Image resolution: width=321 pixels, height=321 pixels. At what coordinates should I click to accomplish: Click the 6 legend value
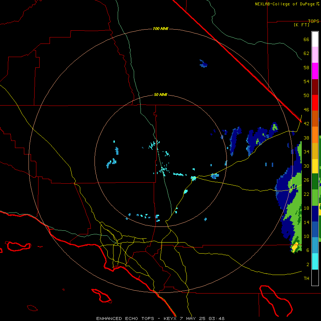click(308, 250)
